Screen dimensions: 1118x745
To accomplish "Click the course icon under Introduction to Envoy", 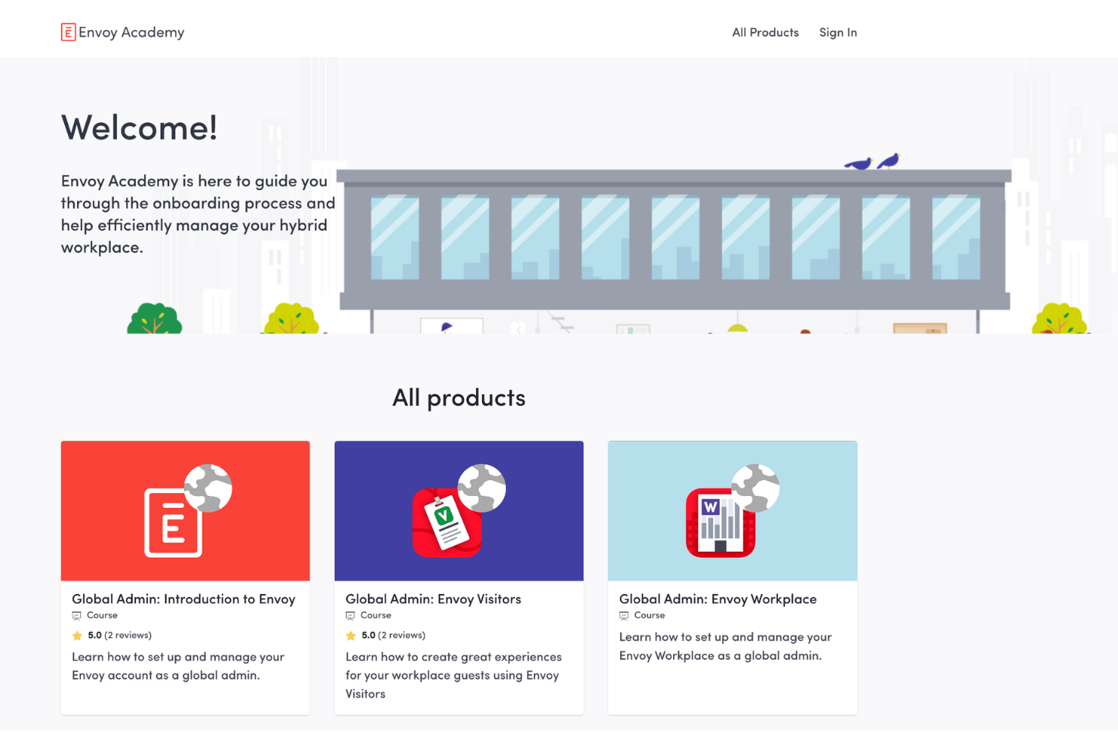I will click(76, 616).
